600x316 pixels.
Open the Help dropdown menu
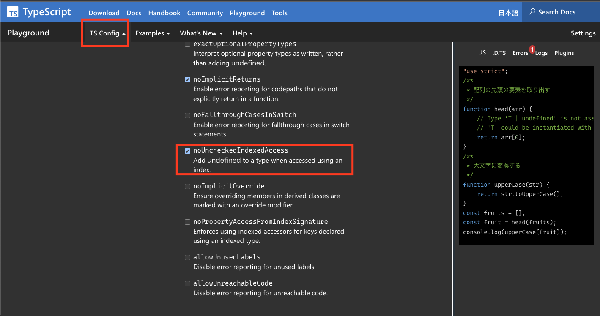tap(243, 33)
